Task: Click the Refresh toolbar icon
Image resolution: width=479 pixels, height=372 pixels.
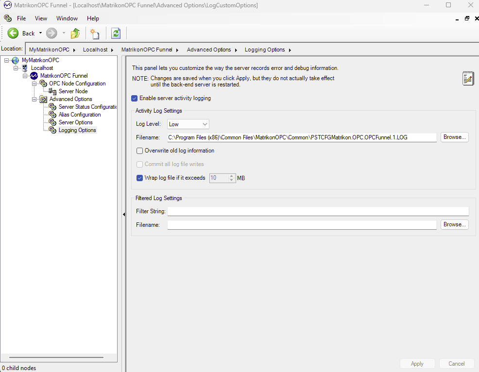Action: pos(116,34)
